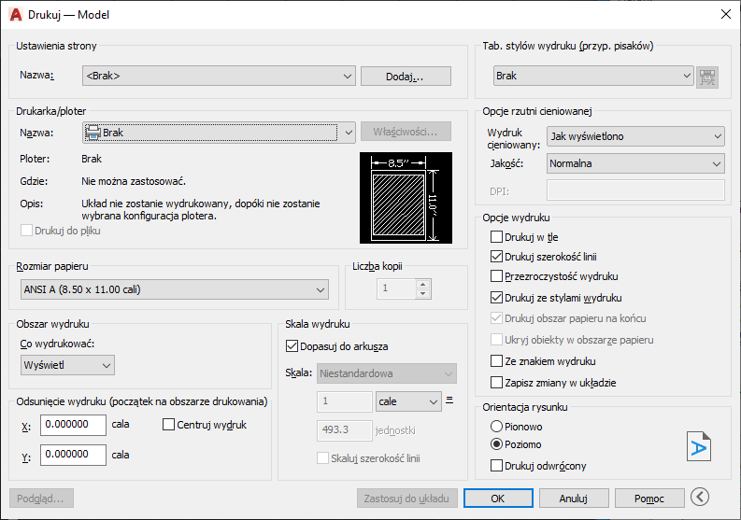Click the OK button

[x=498, y=499]
